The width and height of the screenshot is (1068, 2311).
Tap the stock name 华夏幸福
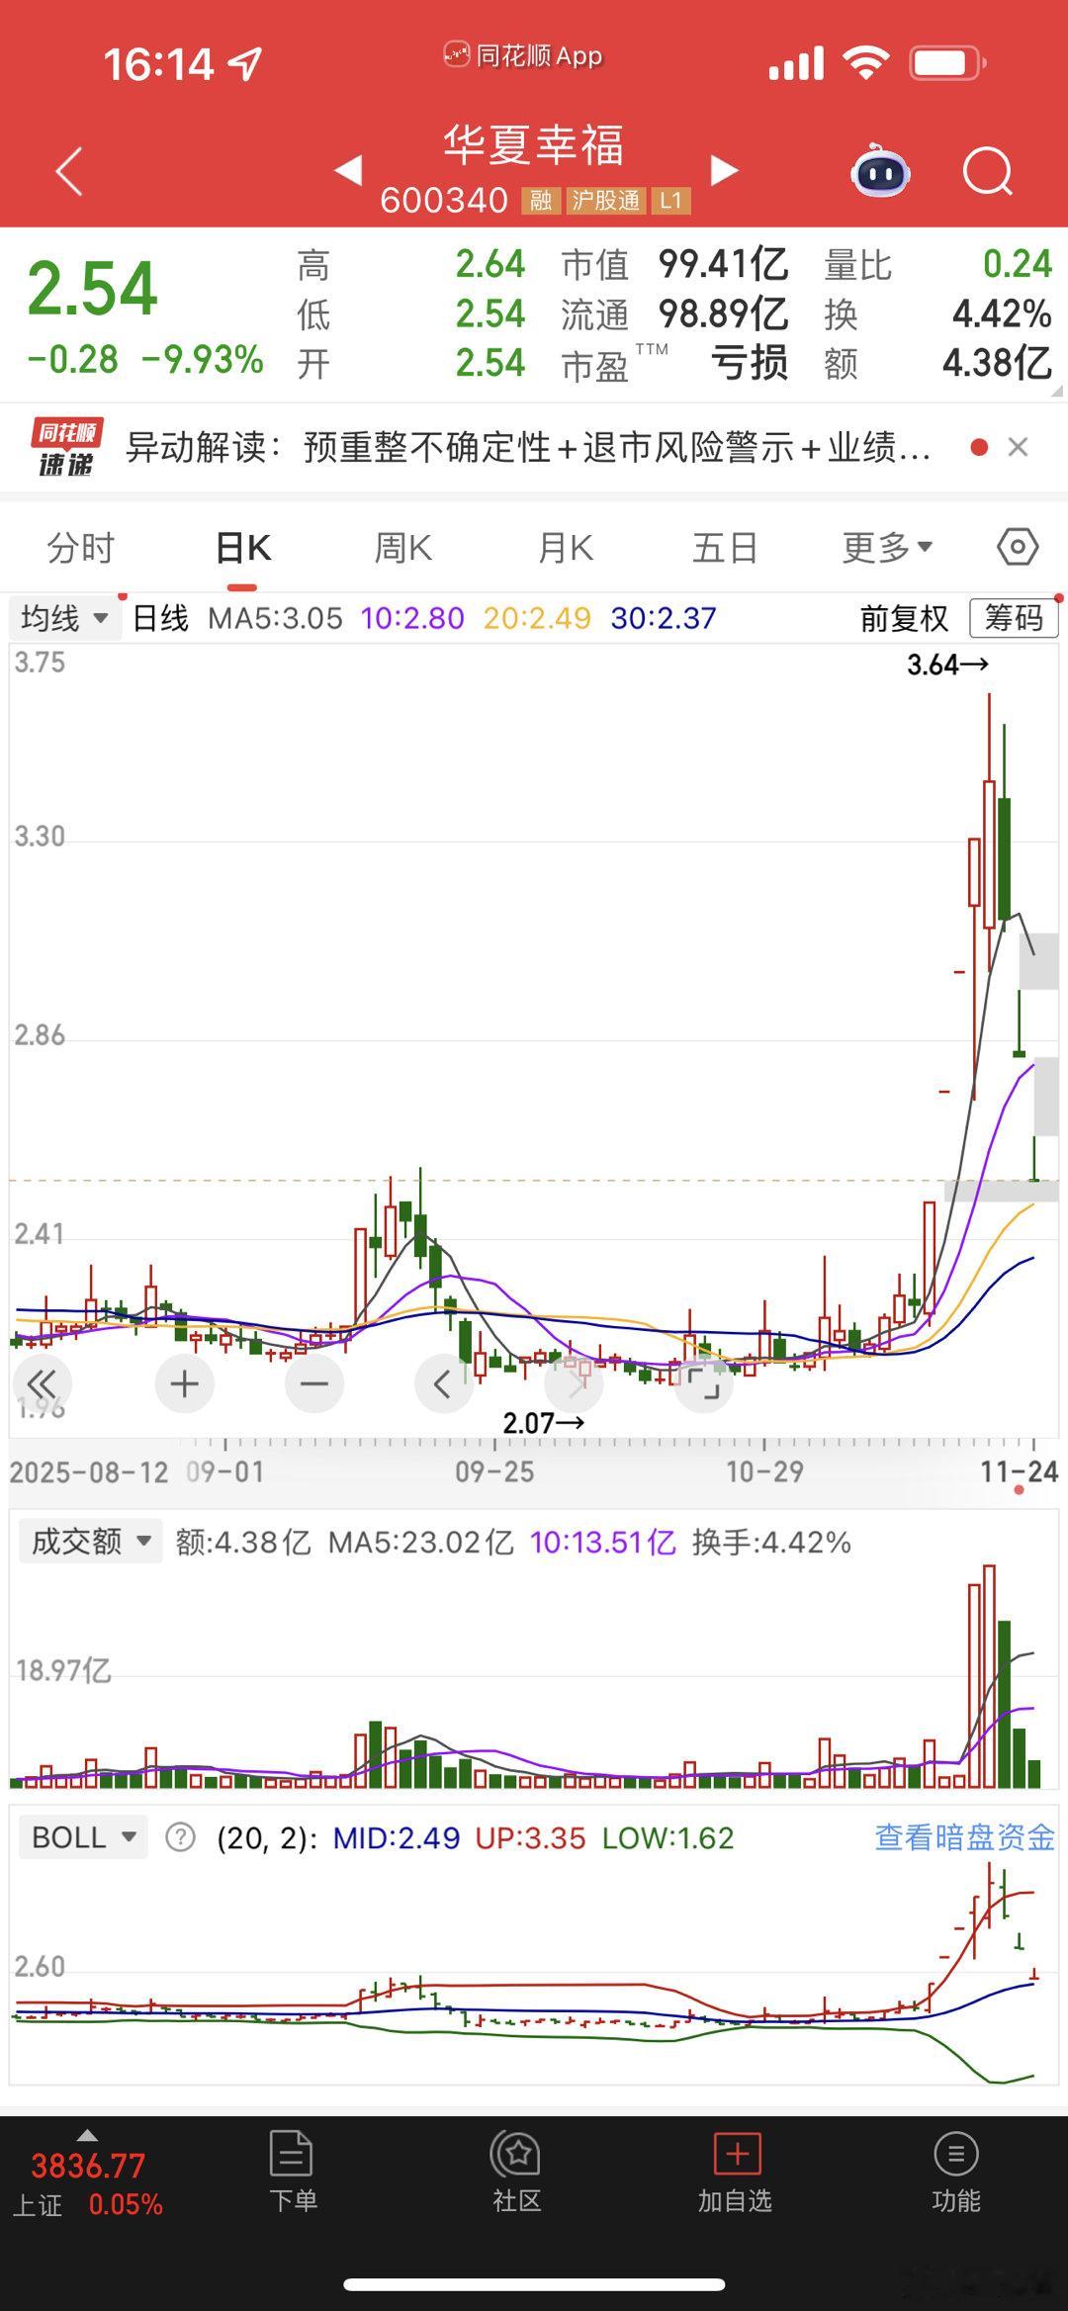point(534,145)
